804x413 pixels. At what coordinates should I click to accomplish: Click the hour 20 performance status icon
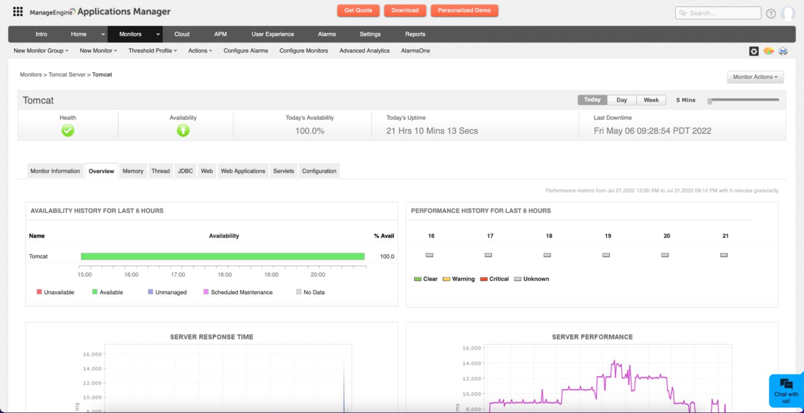click(x=665, y=255)
